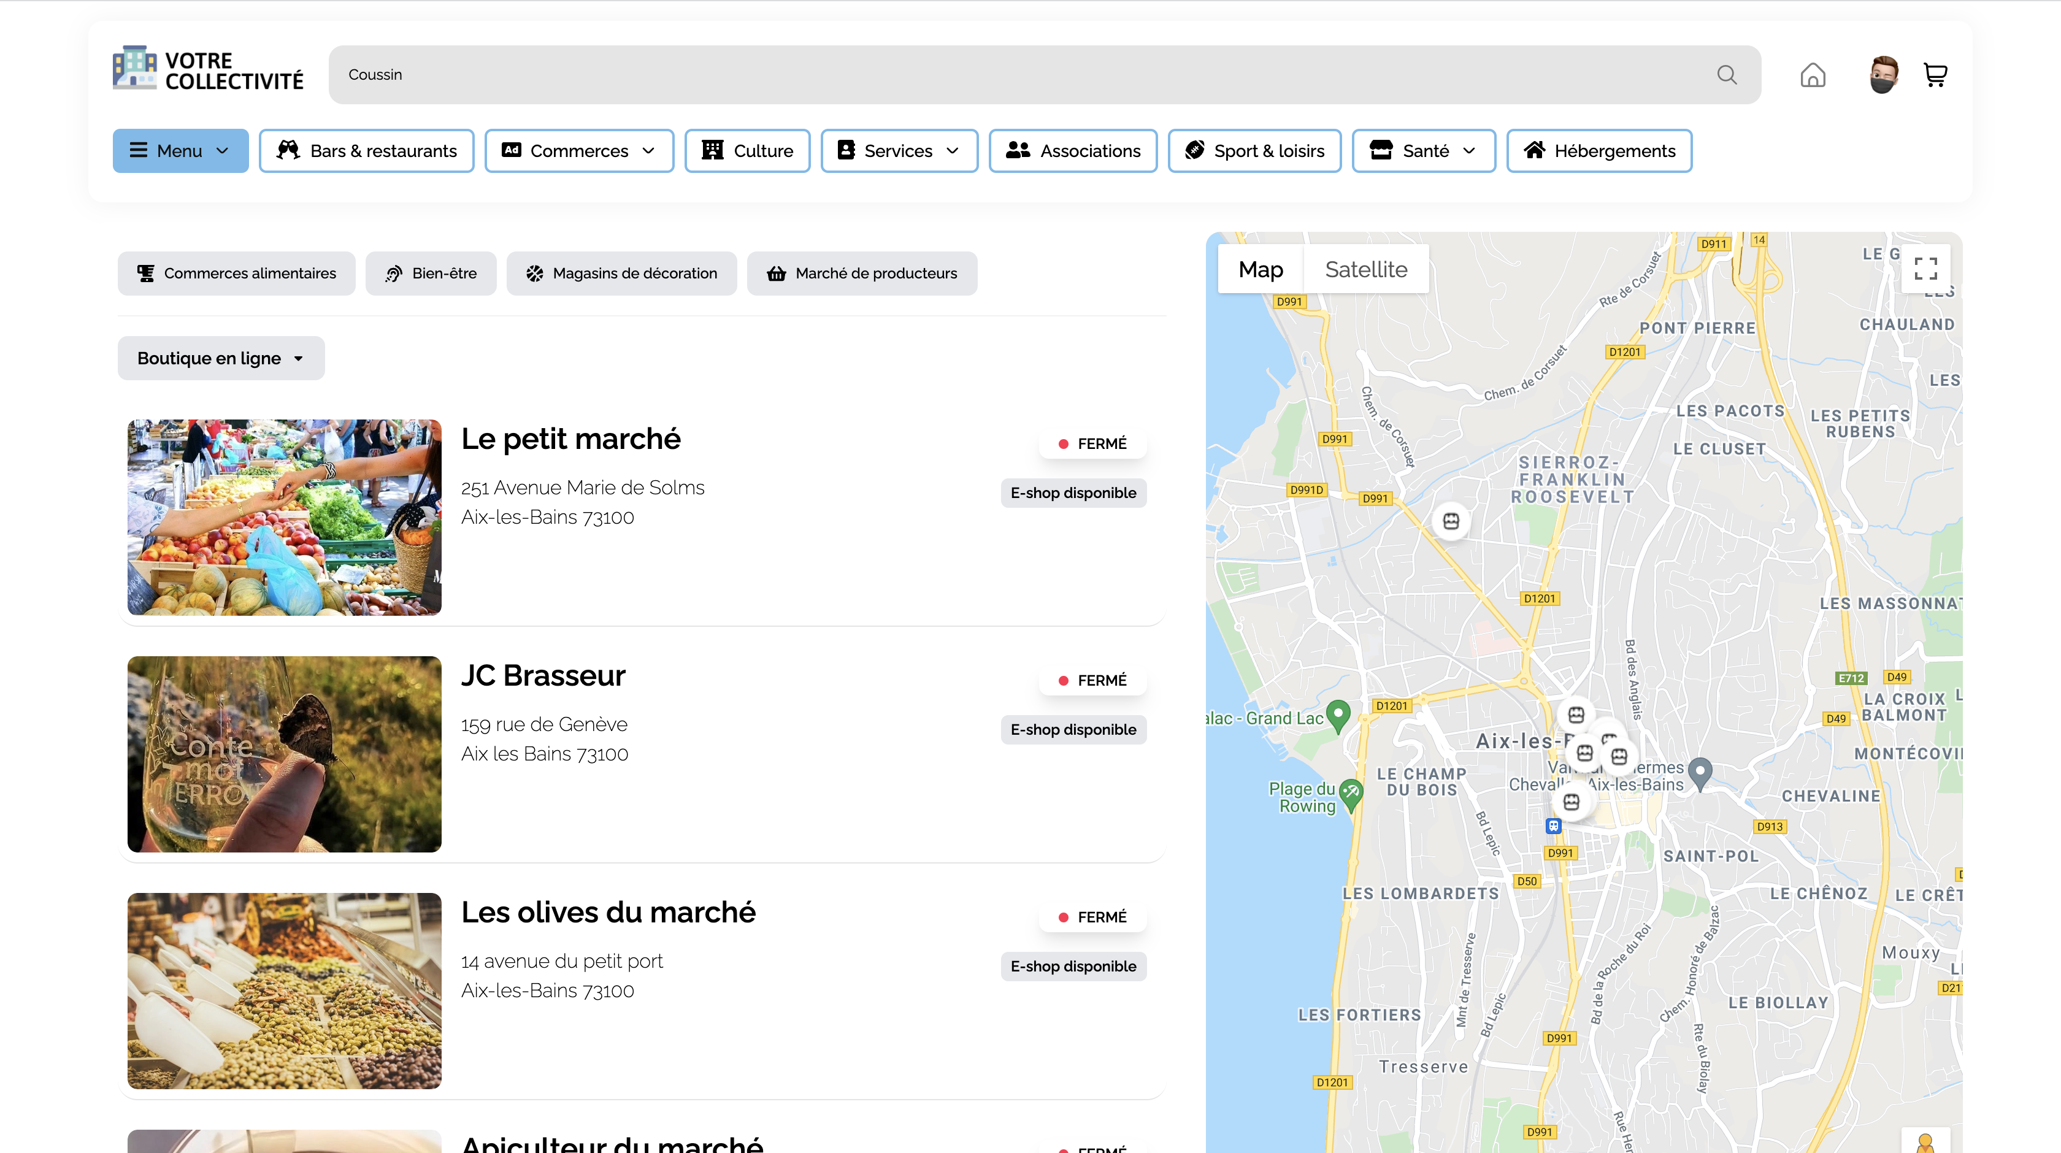2061x1153 pixels.
Task: Open the shopping cart icon
Action: 1935,74
